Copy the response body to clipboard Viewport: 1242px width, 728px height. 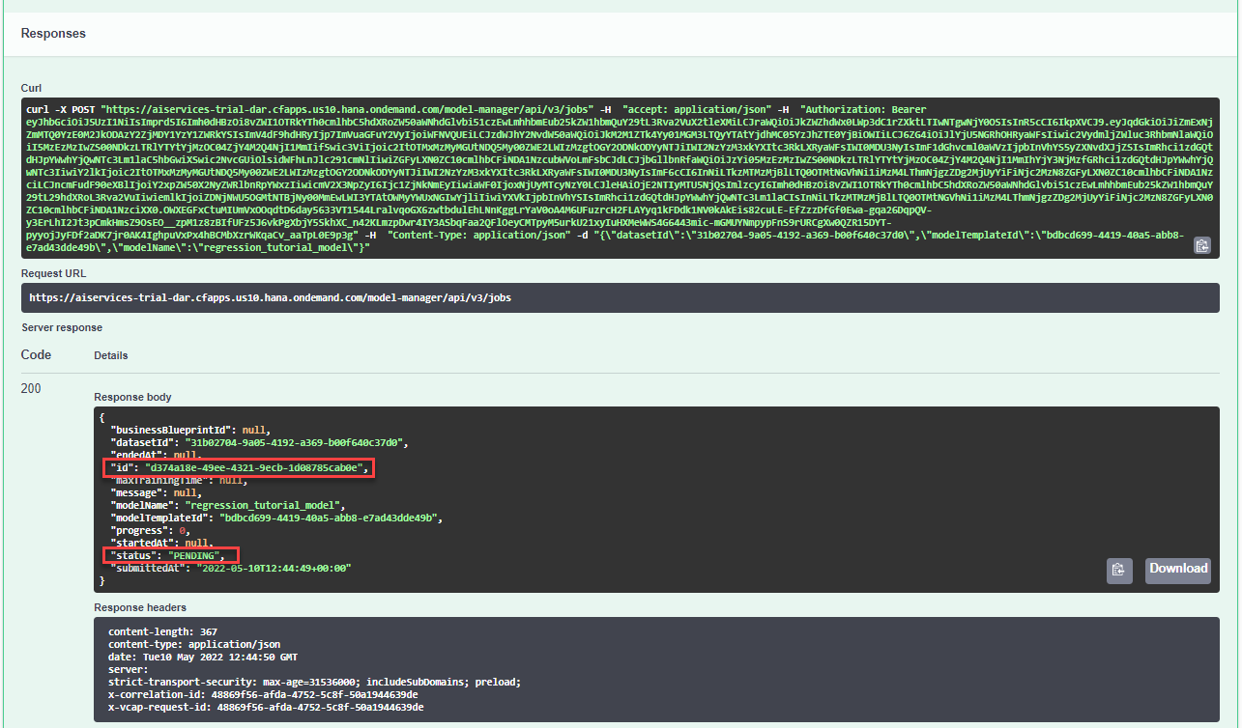point(1119,570)
